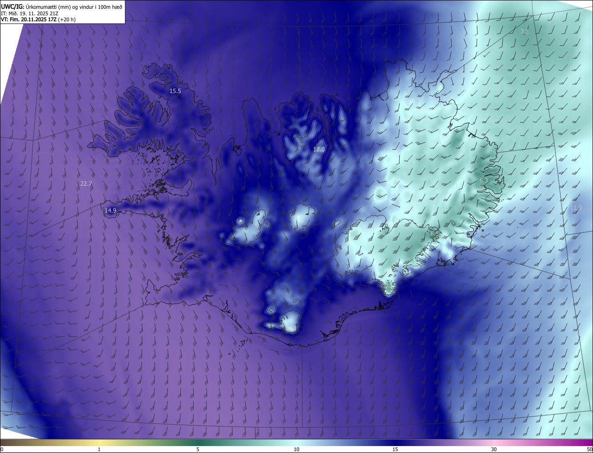This screenshot has width=593, height=453.
Task: Click the 12.0 value label in the north
Action: (x=319, y=150)
